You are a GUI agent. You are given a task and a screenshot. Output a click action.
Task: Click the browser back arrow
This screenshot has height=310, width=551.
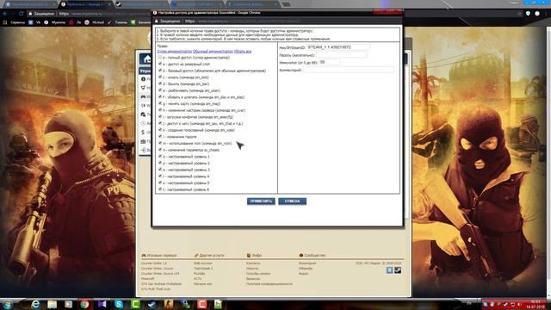coord(5,14)
